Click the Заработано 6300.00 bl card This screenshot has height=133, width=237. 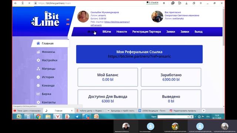171,77
